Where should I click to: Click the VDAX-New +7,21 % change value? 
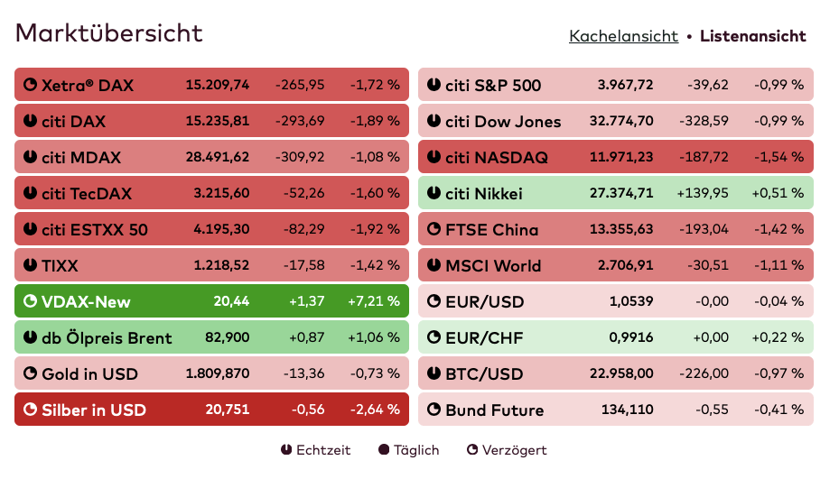(x=373, y=301)
